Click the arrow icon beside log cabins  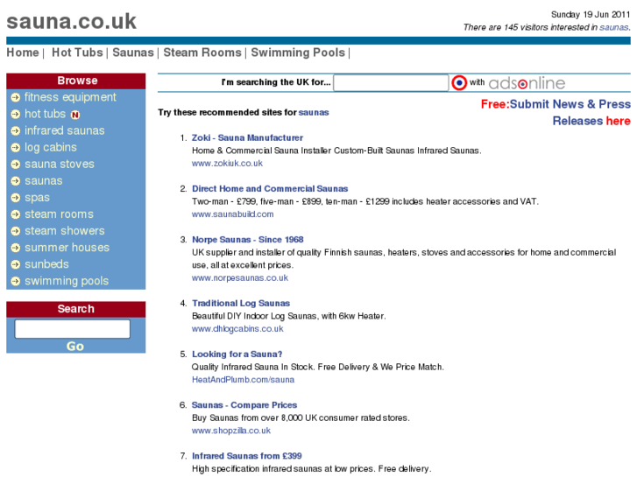tap(16, 147)
